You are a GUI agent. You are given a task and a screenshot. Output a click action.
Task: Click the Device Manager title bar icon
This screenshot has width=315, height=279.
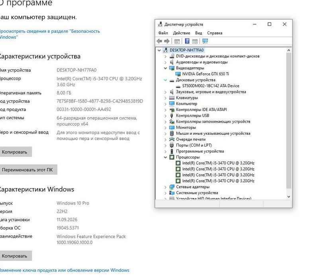coord(160,24)
